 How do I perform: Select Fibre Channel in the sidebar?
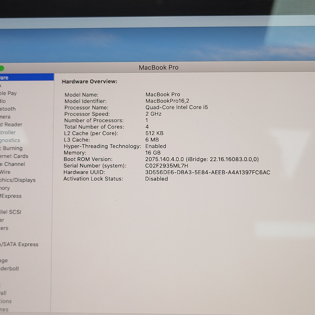pos(13,164)
